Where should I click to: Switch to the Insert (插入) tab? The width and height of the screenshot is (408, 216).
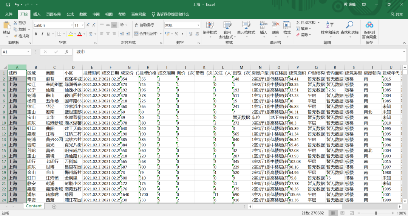[37, 14]
